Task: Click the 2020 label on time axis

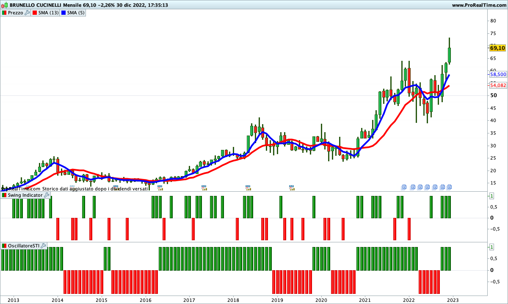Action: pyautogui.click(x=321, y=300)
